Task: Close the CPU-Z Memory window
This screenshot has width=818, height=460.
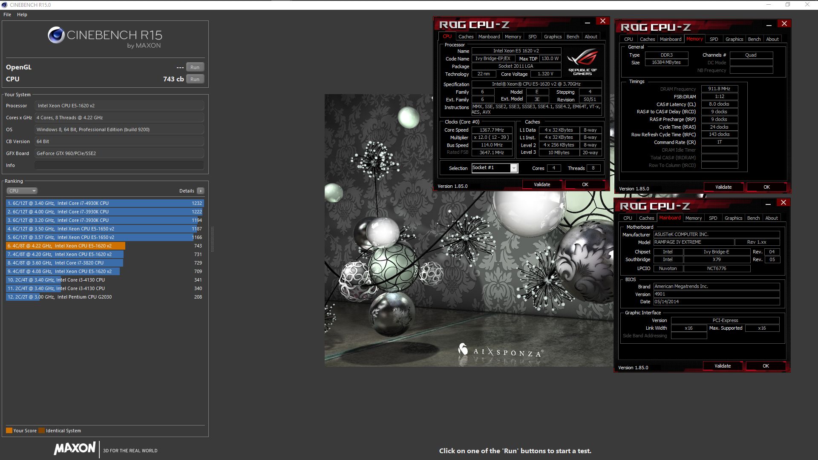Action: tap(784, 24)
